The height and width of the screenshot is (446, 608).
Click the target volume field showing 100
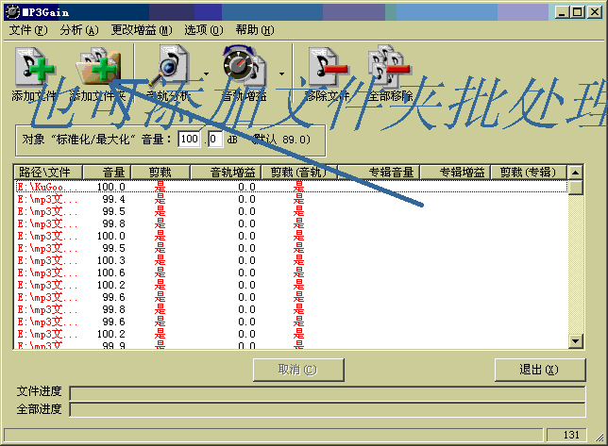tap(189, 139)
